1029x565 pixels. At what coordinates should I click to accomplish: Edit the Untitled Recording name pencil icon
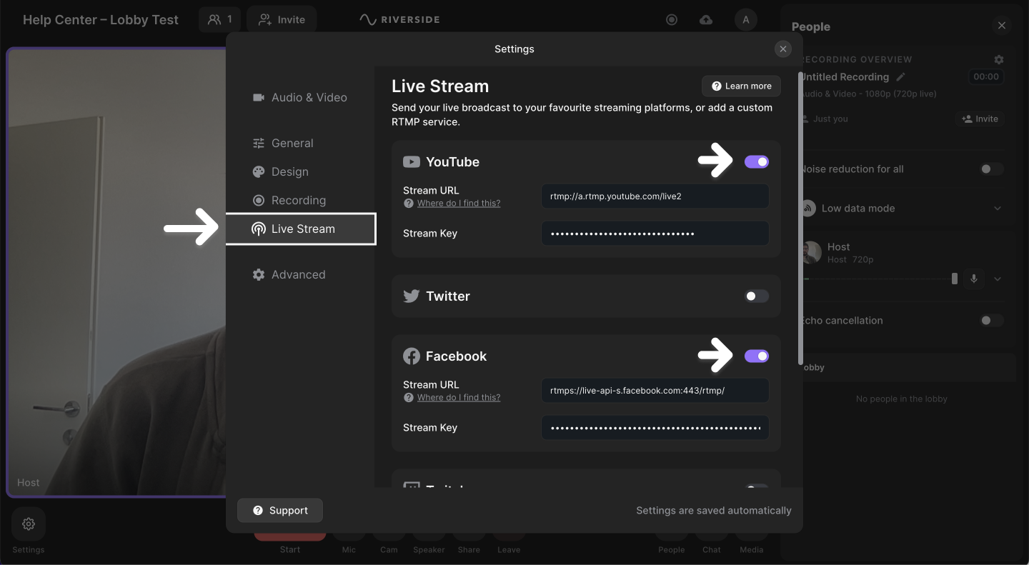pyautogui.click(x=901, y=76)
